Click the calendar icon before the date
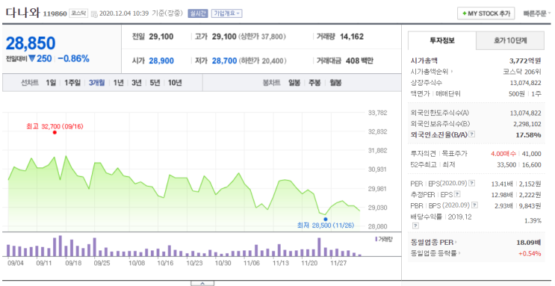This screenshot has width=555, height=286. (94, 14)
